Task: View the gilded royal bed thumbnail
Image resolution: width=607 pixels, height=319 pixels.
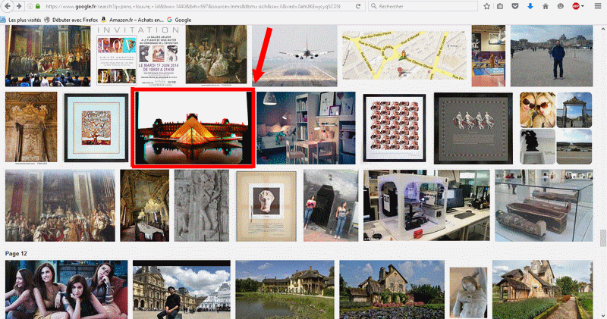Action: tap(31, 127)
